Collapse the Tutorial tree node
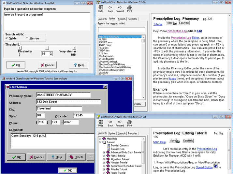 [100, 142]
